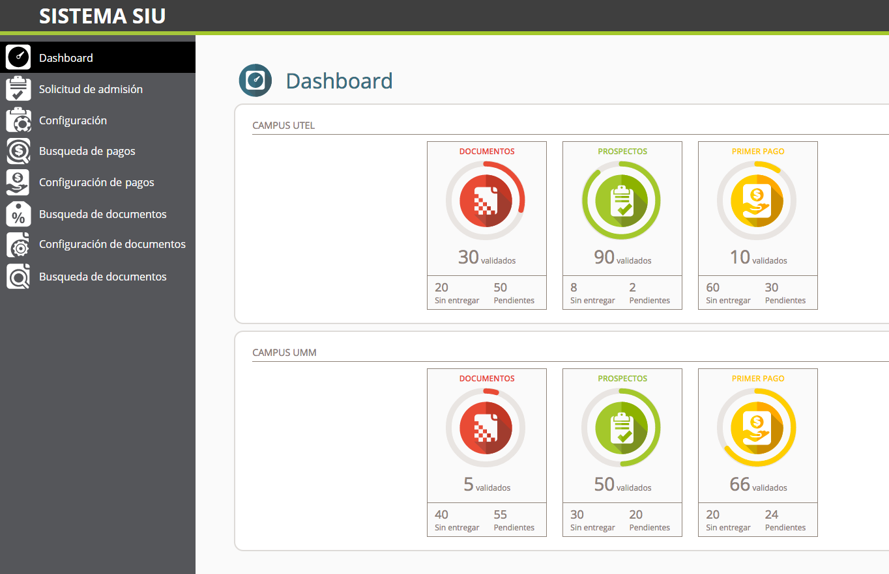Viewport: 889px width, 574px height.
Task: Click the 90 validados value in UTEL Prospectos
Action: (x=622, y=258)
